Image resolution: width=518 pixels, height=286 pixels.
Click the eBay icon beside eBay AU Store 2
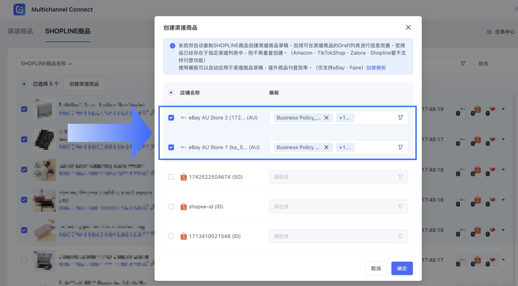tap(183, 117)
